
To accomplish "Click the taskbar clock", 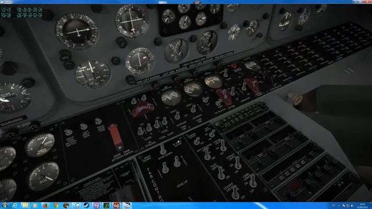I will point(363,206).
